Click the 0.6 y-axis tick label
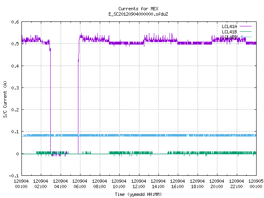Viewport: 264px width, 198px height. [x=15, y=22]
